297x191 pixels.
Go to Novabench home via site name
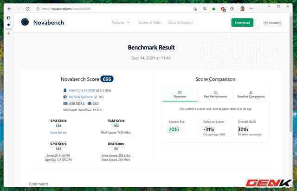(x=49, y=23)
